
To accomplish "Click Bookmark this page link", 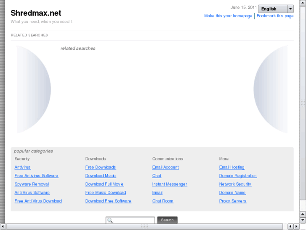I will click(x=275, y=16).
